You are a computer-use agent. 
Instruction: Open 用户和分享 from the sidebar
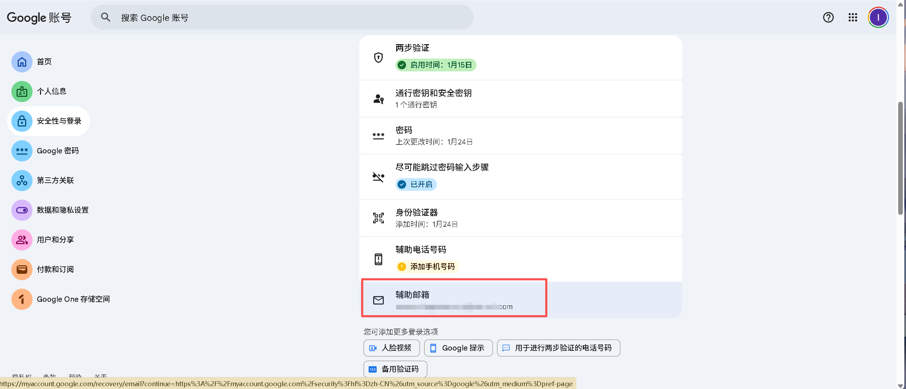pyautogui.click(x=22, y=240)
